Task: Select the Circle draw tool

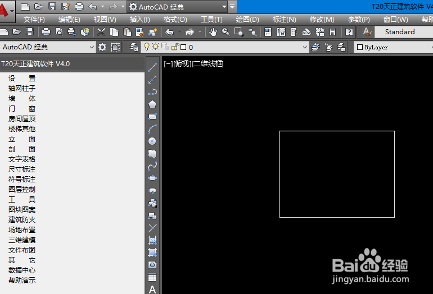Action: coord(152,141)
